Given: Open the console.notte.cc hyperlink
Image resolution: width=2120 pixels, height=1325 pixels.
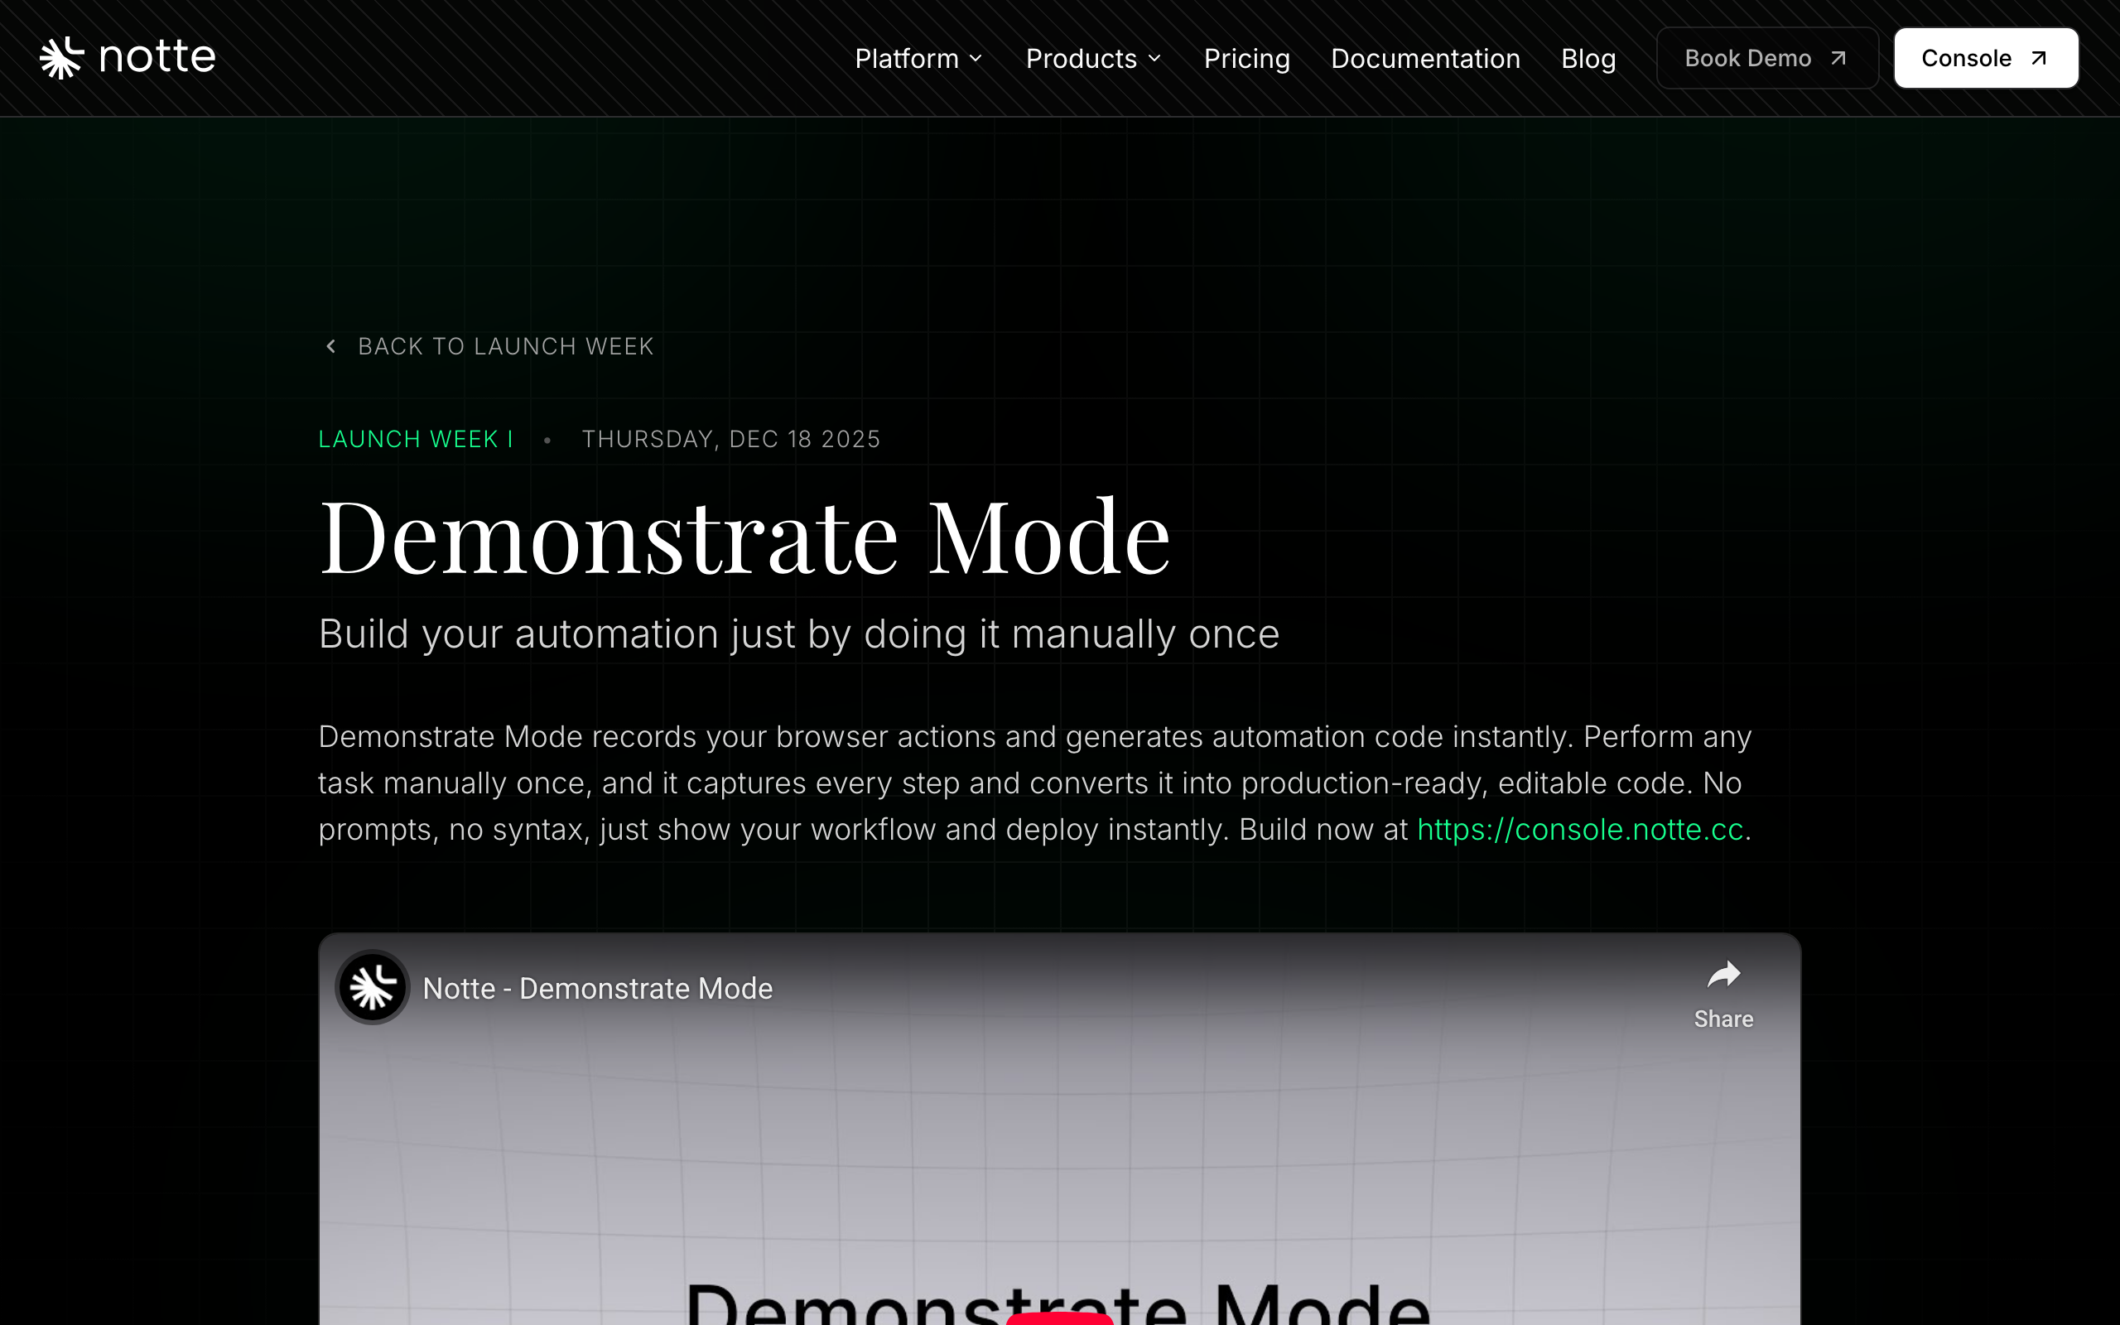Looking at the screenshot, I should pos(1579,829).
